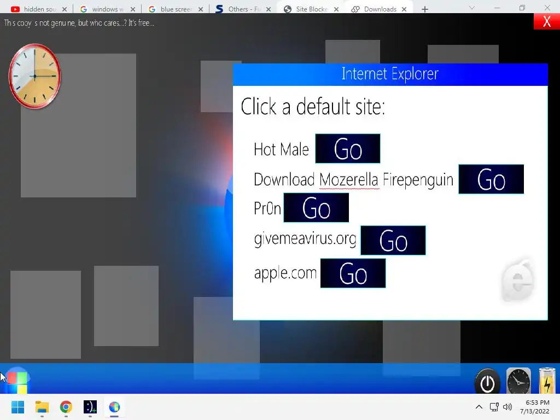Click the dark clock icon on the blue taskbar
This screenshot has height=420, width=560.
coord(518,381)
